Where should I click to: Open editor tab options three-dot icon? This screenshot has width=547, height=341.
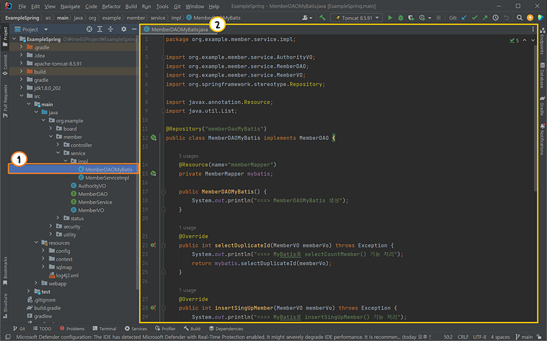[533, 29]
